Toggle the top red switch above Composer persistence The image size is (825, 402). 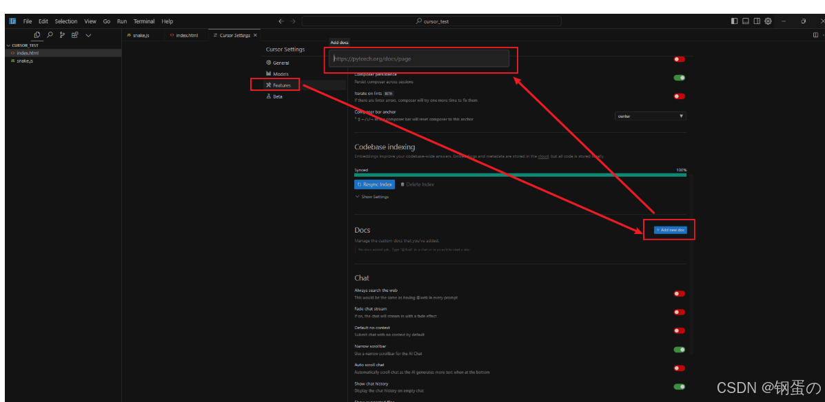coord(680,59)
